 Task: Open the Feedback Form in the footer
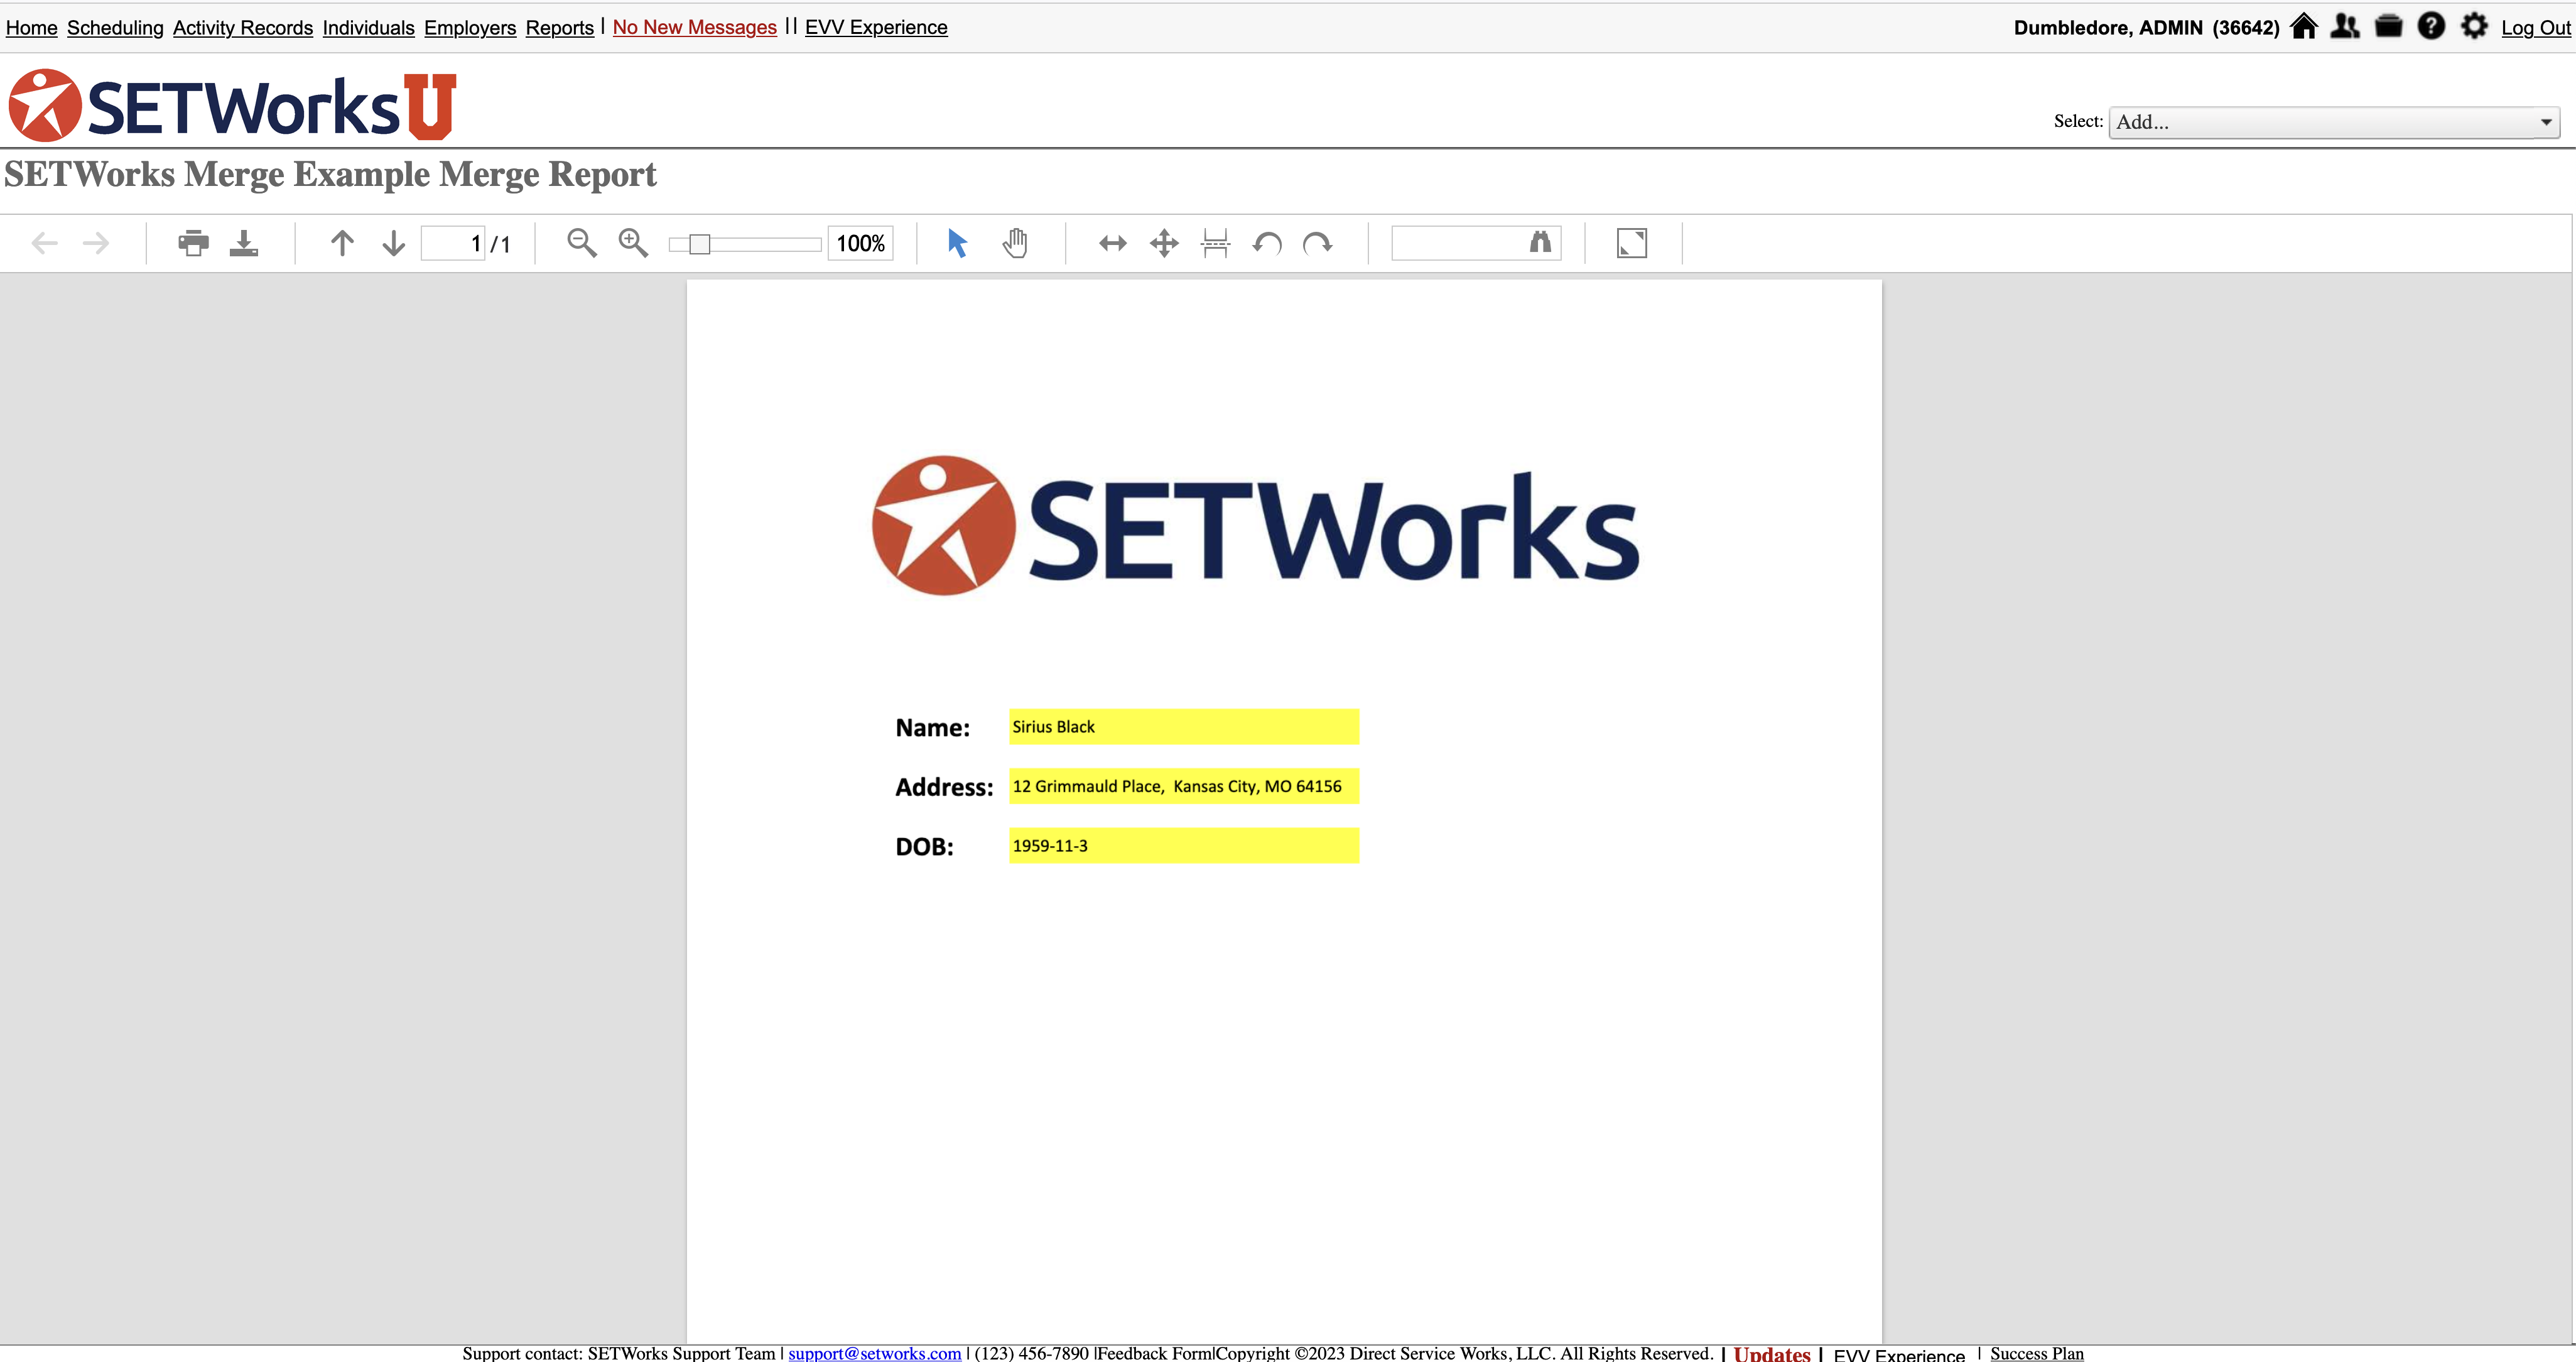coord(1155,1353)
